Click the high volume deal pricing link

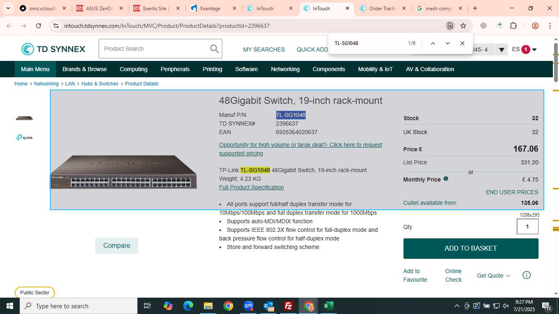click(300, 149)
